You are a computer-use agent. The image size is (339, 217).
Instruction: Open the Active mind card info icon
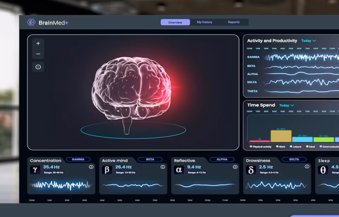click(163, 167)
